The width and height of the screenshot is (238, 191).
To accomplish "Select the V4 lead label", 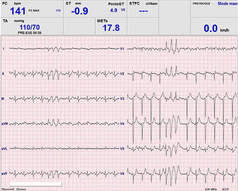I will coord(122,124).
